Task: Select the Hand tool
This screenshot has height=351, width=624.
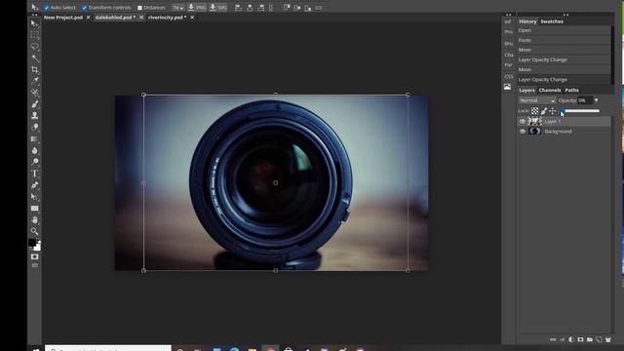Action: 35,219
